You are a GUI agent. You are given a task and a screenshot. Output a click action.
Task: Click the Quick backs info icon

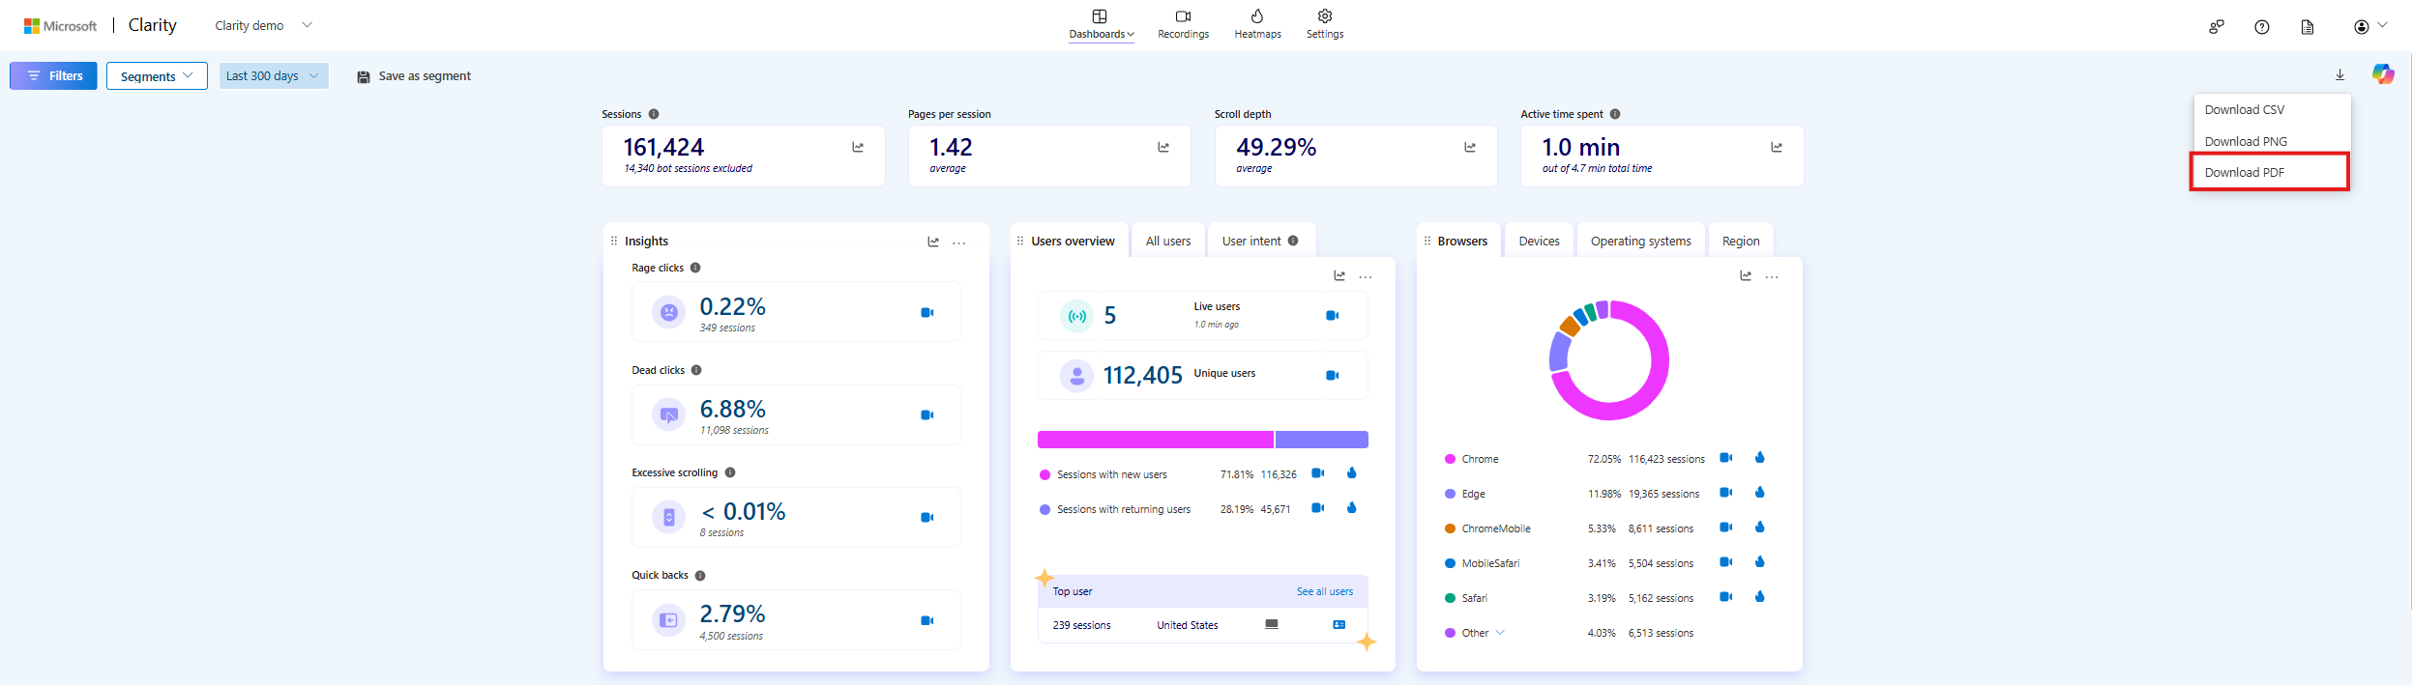coord(700,575)
